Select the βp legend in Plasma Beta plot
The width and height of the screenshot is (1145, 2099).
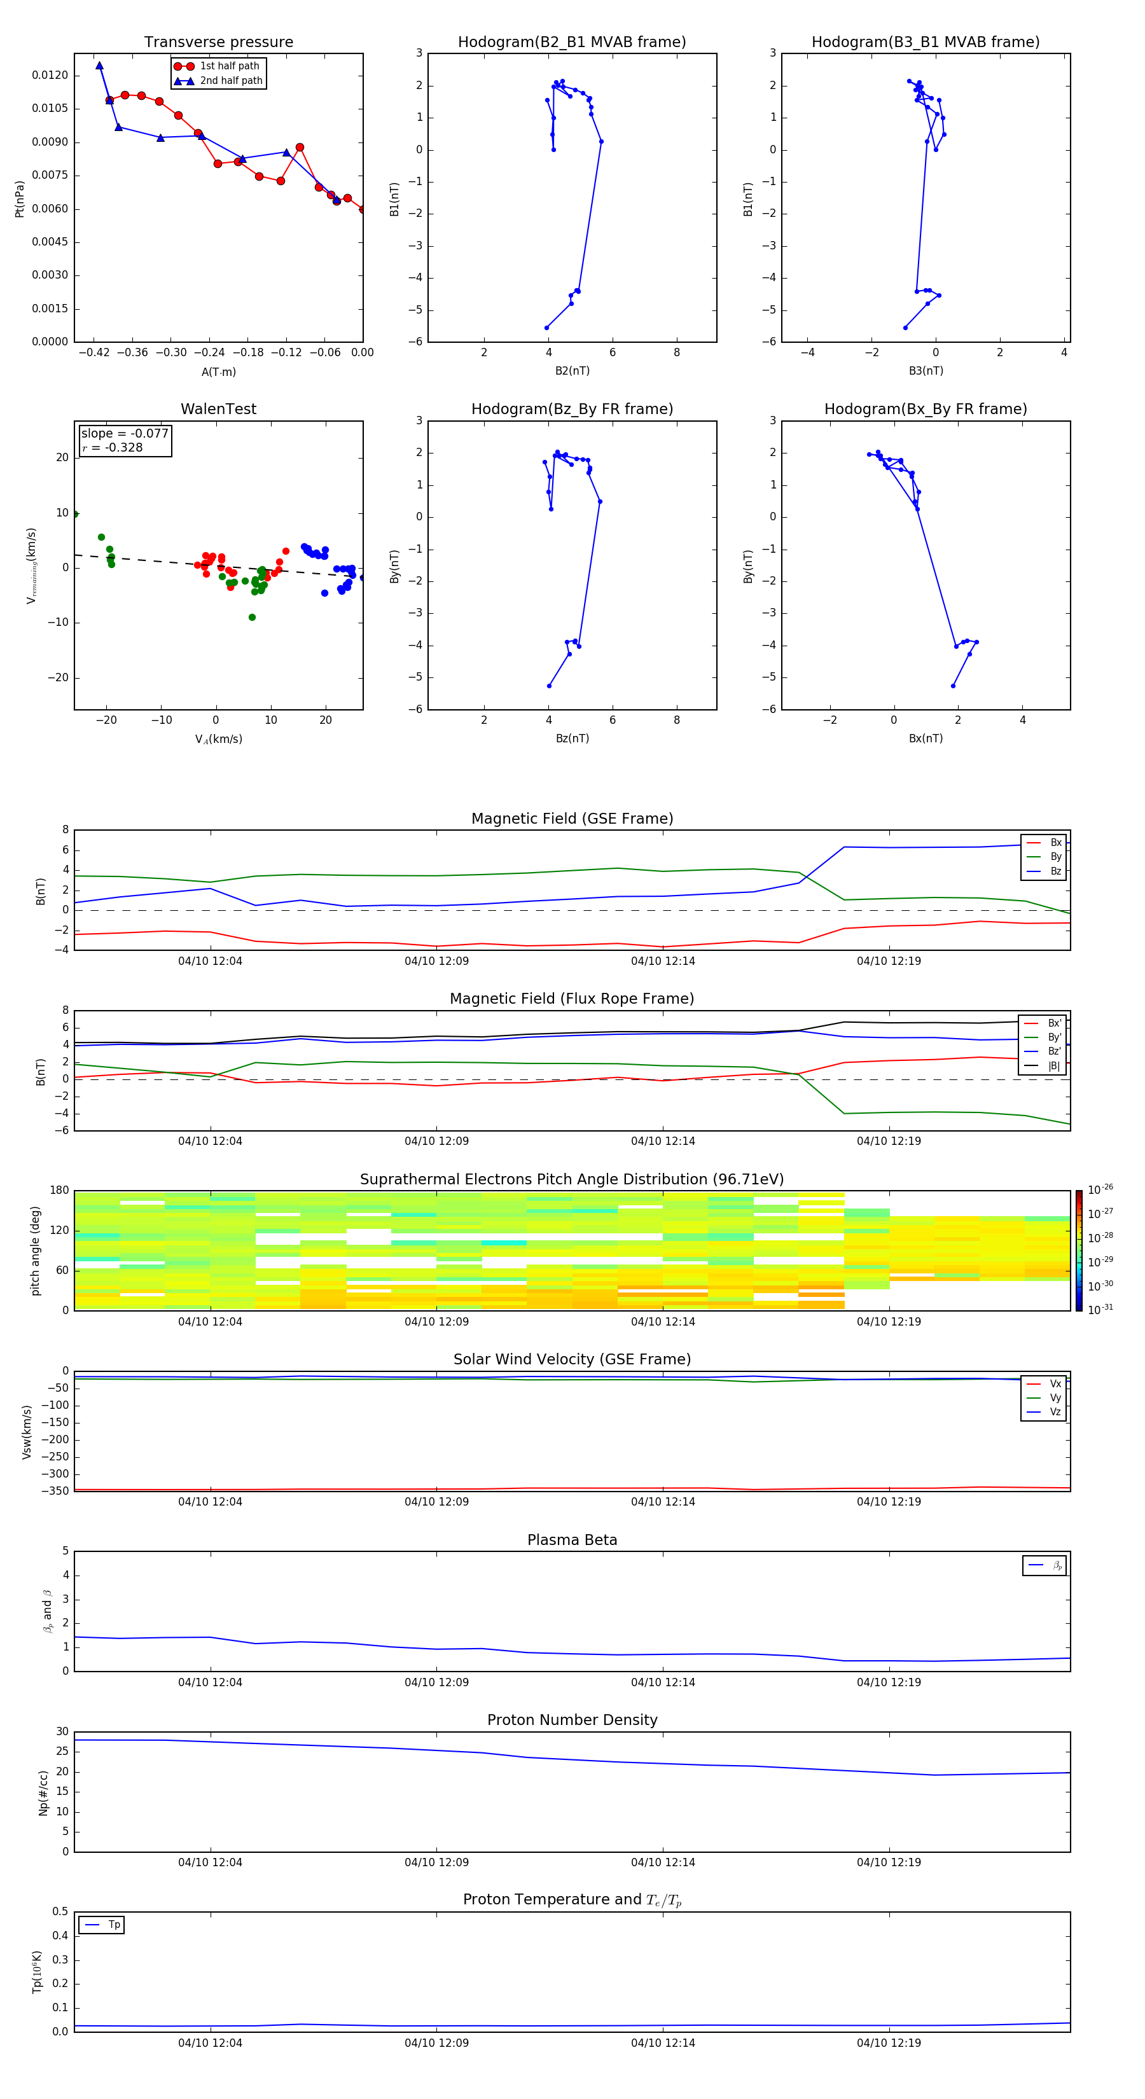(x=1044, y=1565)
